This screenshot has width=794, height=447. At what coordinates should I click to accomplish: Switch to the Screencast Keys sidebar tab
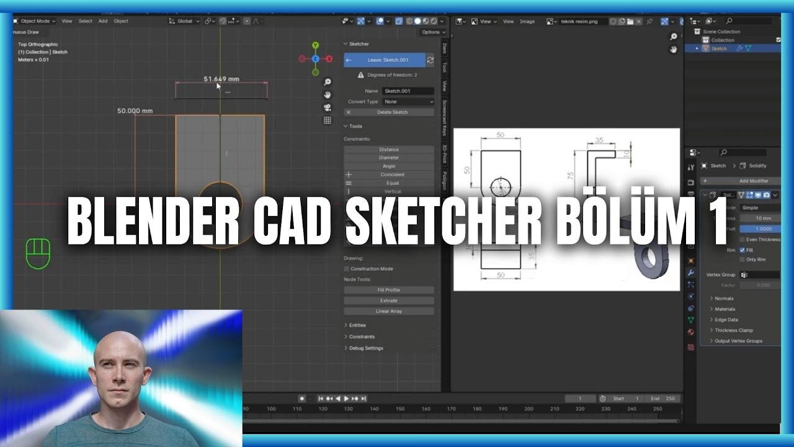click(x=445, y=118)
